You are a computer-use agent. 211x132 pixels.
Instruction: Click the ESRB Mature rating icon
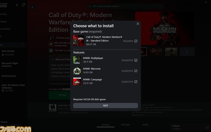point(53,108)
